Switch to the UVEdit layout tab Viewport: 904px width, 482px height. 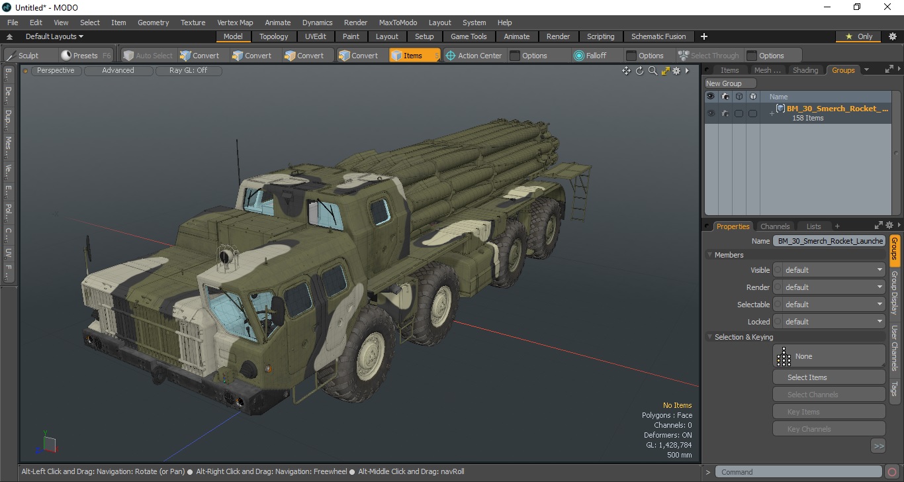click(x=315, y=36)
